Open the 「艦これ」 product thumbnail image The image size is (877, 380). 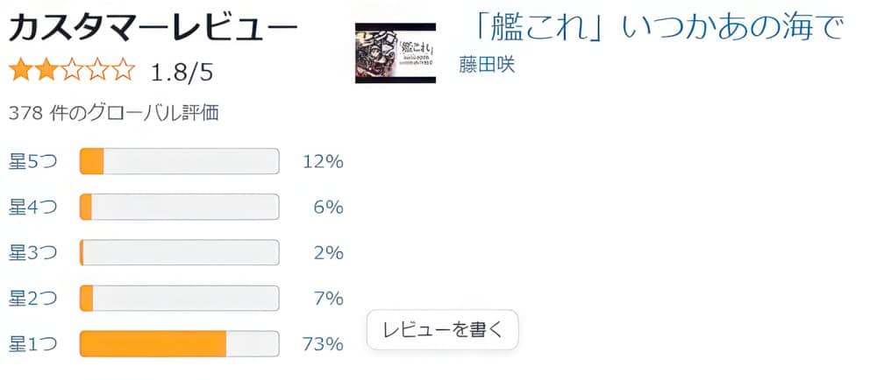396,53
